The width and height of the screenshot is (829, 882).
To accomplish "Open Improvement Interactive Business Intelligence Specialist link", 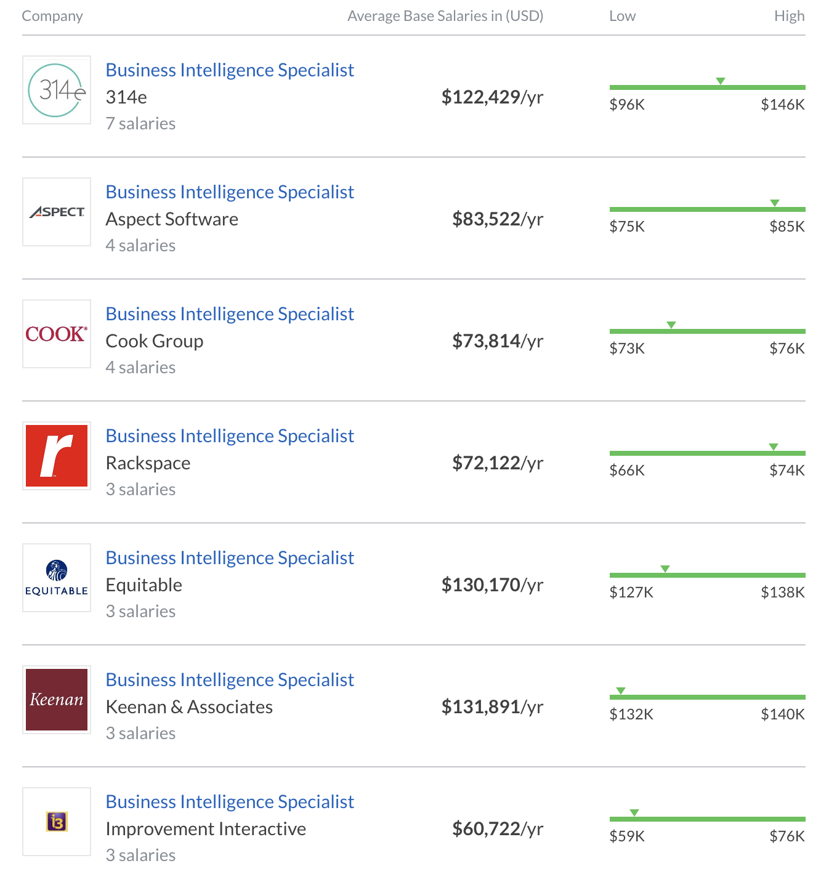I will coord(230,802).
